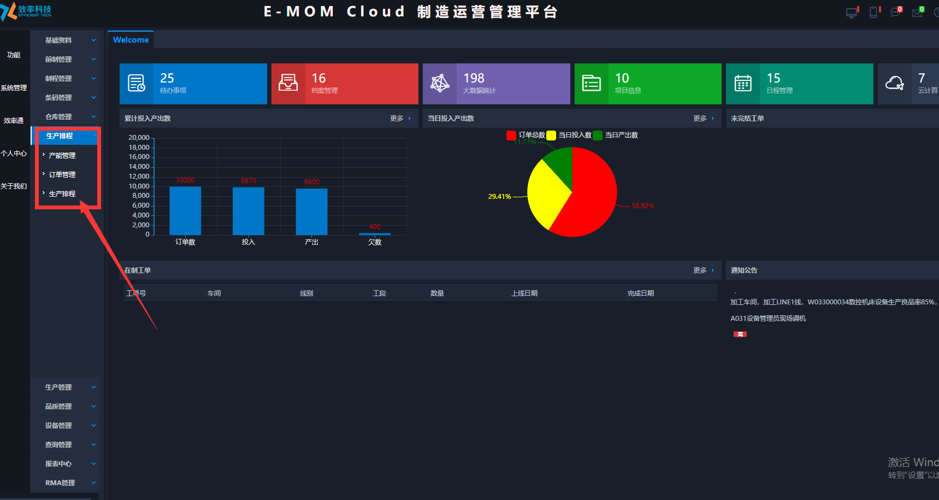Select 订单管理 under 生产排程
The image size is (939, 500).
pos(62,175)
